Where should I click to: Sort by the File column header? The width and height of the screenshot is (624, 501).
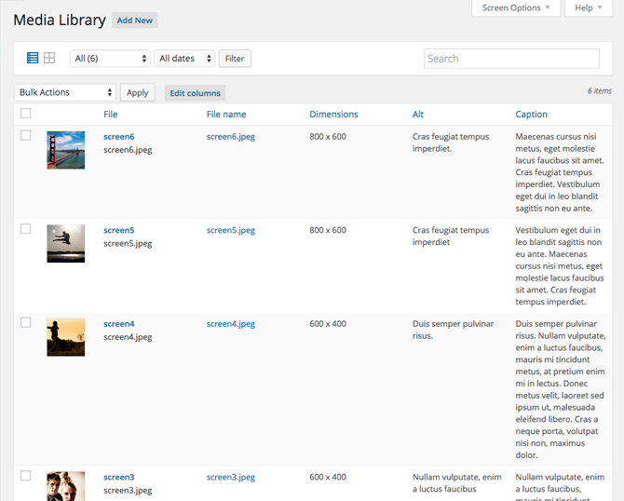coord(111,115)
